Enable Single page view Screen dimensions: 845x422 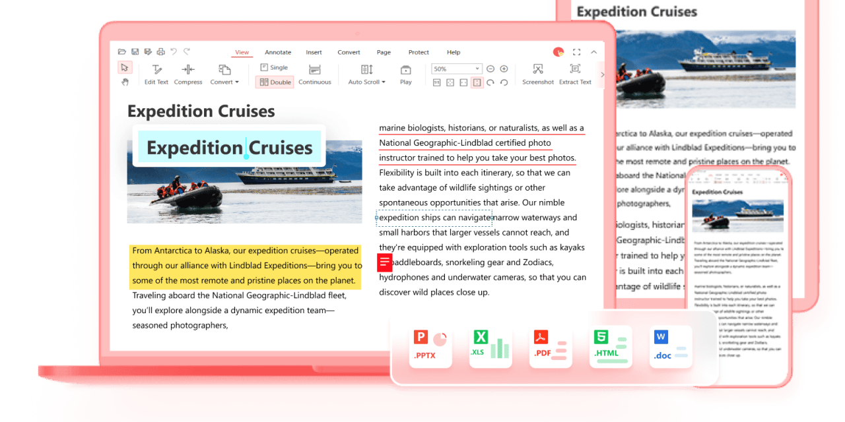click(274, 67)
